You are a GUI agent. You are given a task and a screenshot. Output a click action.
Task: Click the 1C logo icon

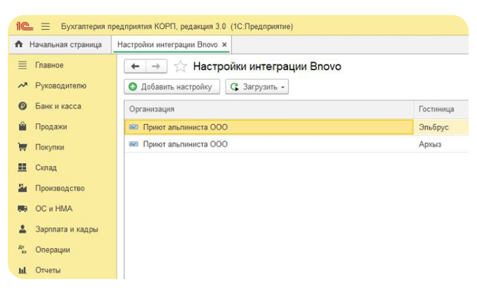(x=25, y=27)
